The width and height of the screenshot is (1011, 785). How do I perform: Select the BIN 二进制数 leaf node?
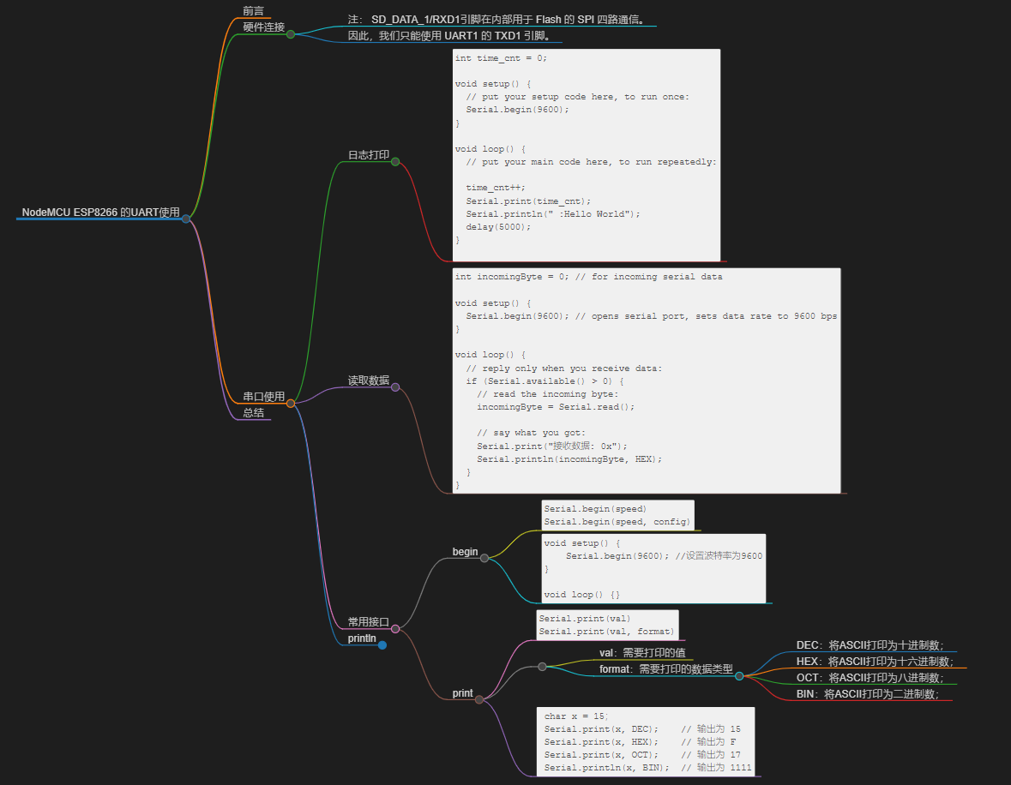tap(867, 693)
